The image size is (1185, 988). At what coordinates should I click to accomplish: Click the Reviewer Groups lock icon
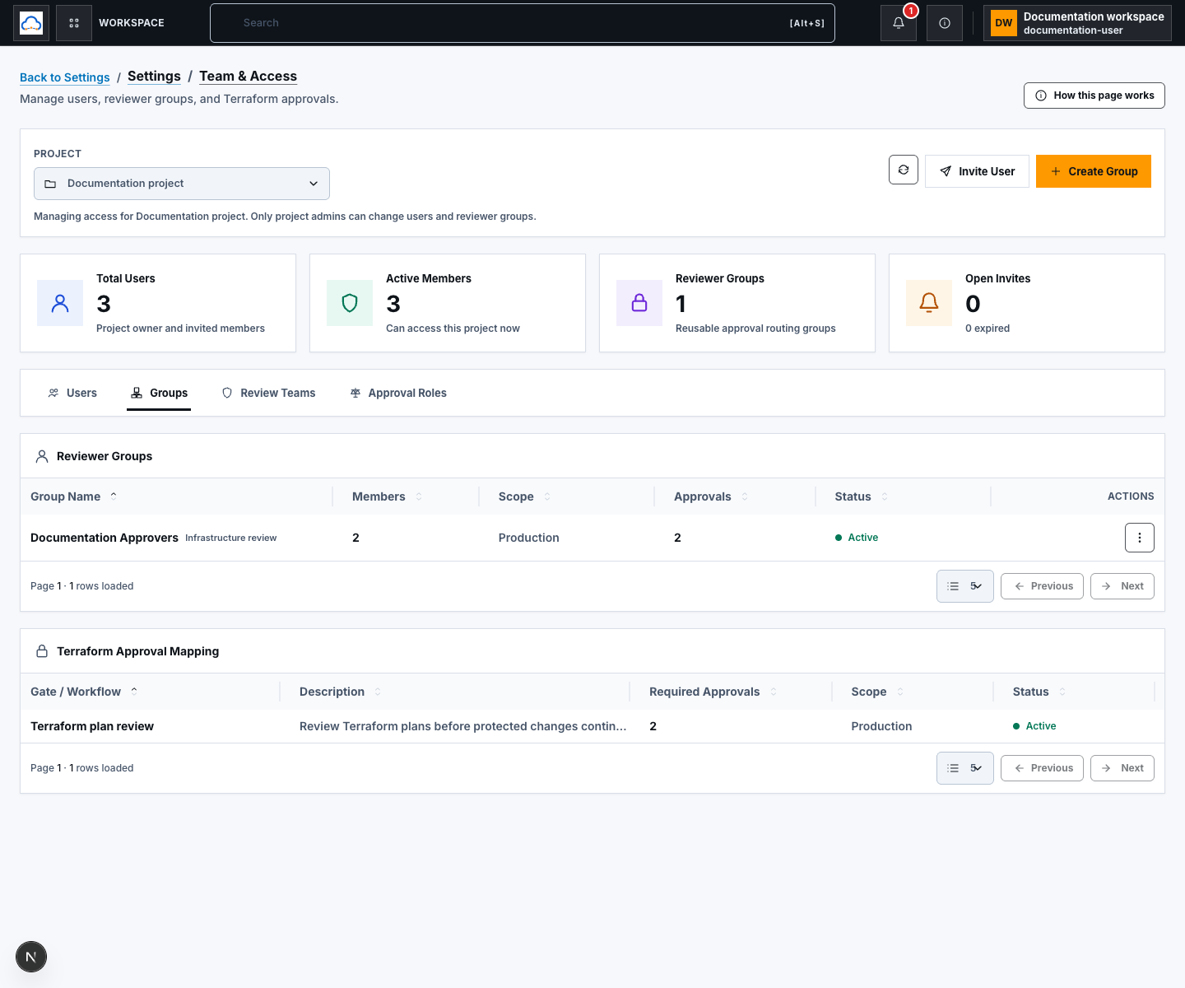pyautogui.click(x=639, y=303)
